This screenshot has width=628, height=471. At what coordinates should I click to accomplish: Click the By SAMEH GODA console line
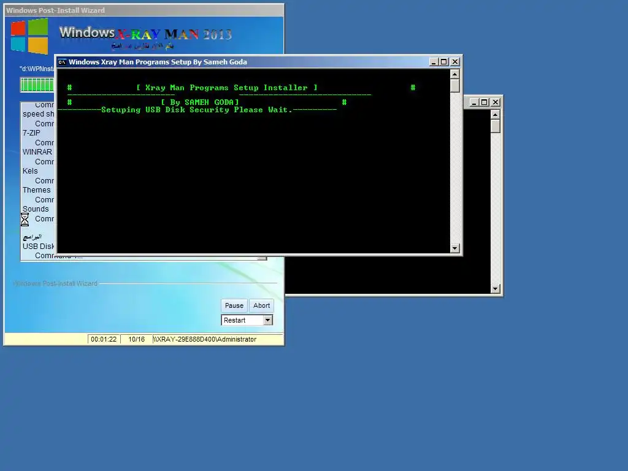click(200, 102)
